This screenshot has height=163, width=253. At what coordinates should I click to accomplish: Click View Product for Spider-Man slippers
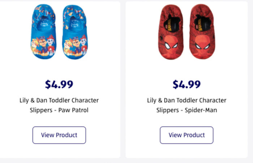186,135
